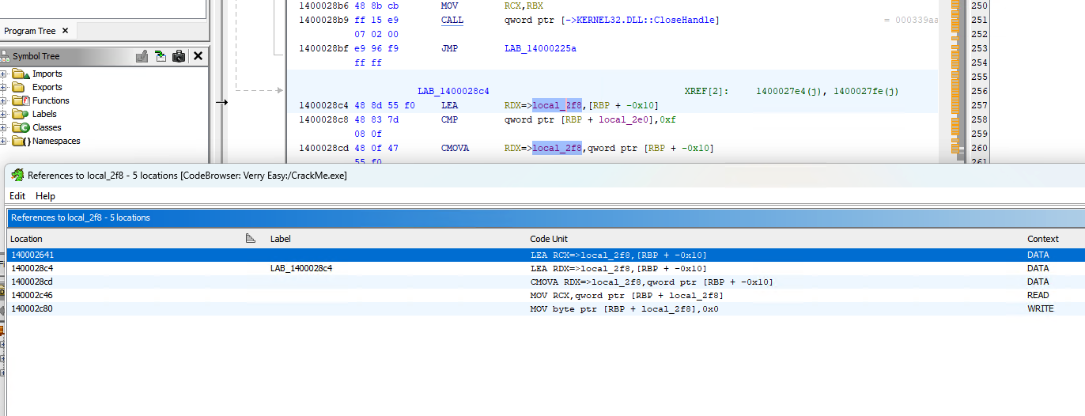
Task: Select reference row 140002c80
Action: pos(546,308)
